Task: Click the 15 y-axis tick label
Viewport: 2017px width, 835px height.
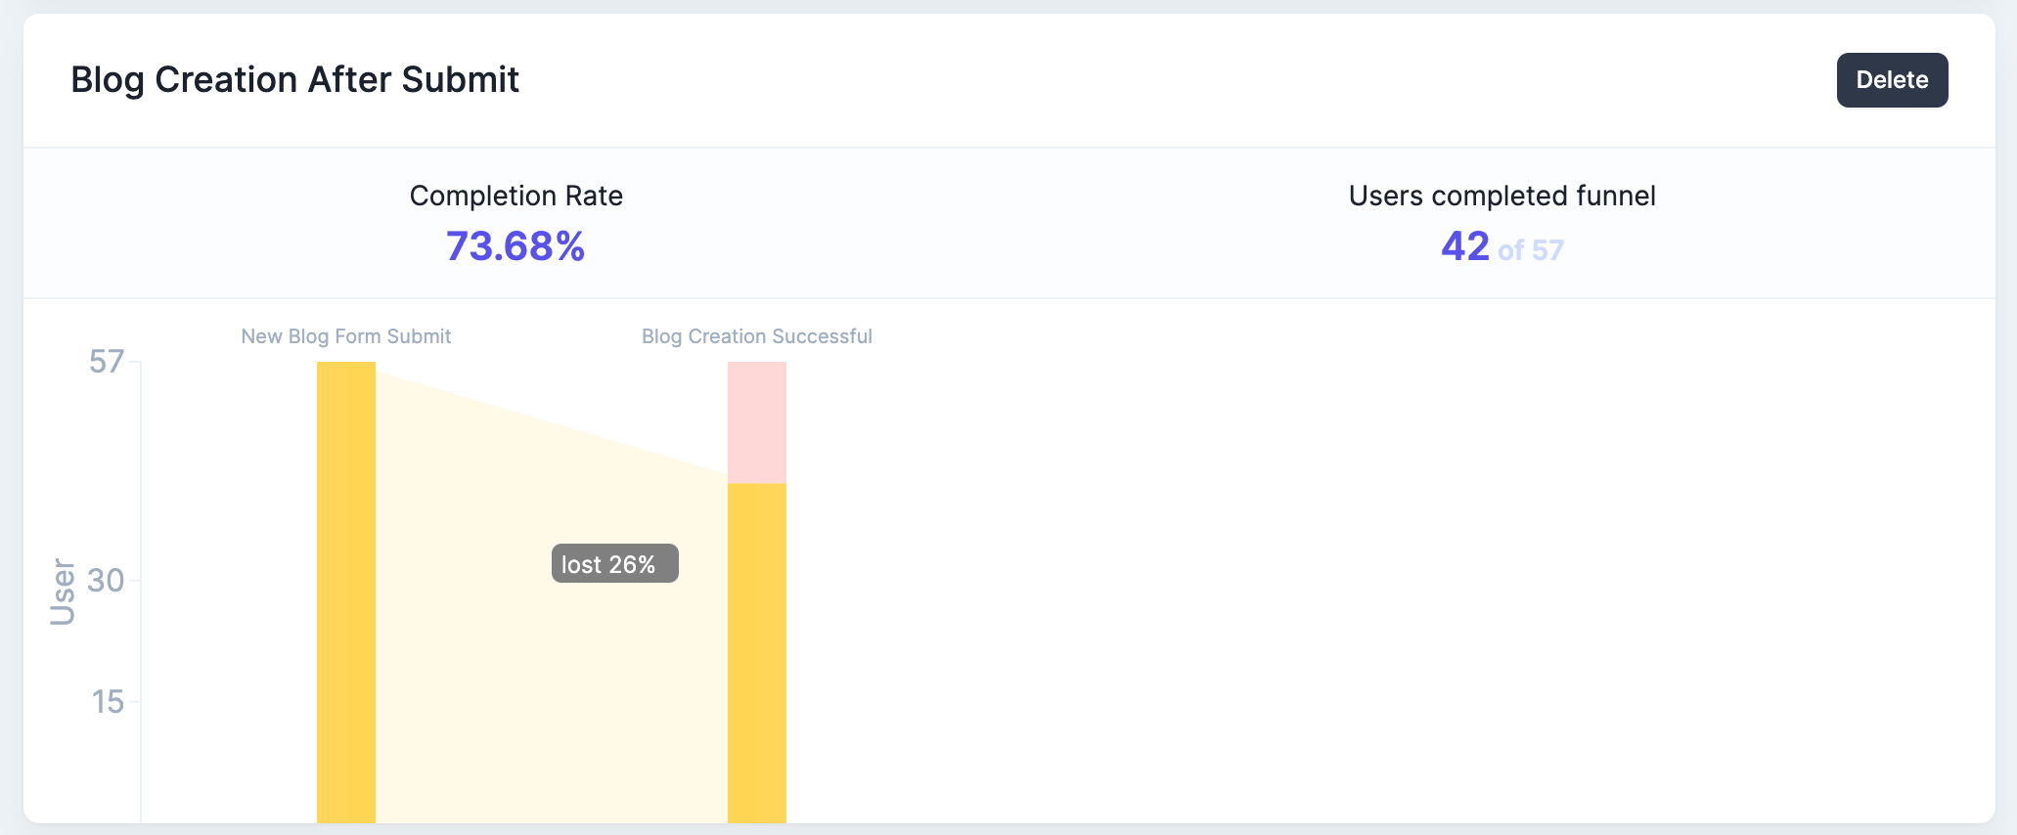Action: click(x=108, y=702)
